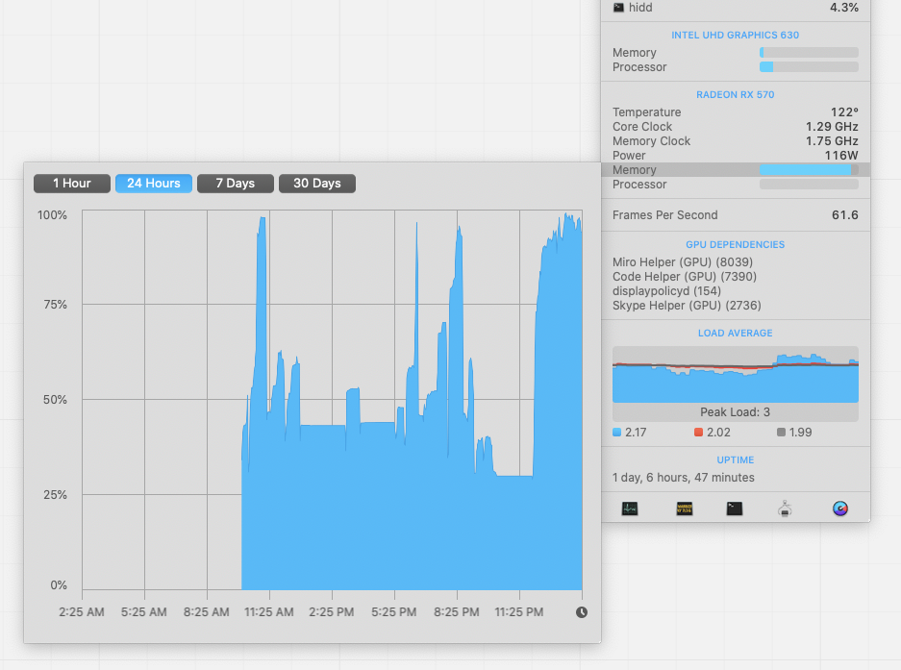The image size is (901, 670).
Task: Select Skype Helper (GPU) (2736) entry
Action: pyautogui.click(x=687, y=305)
